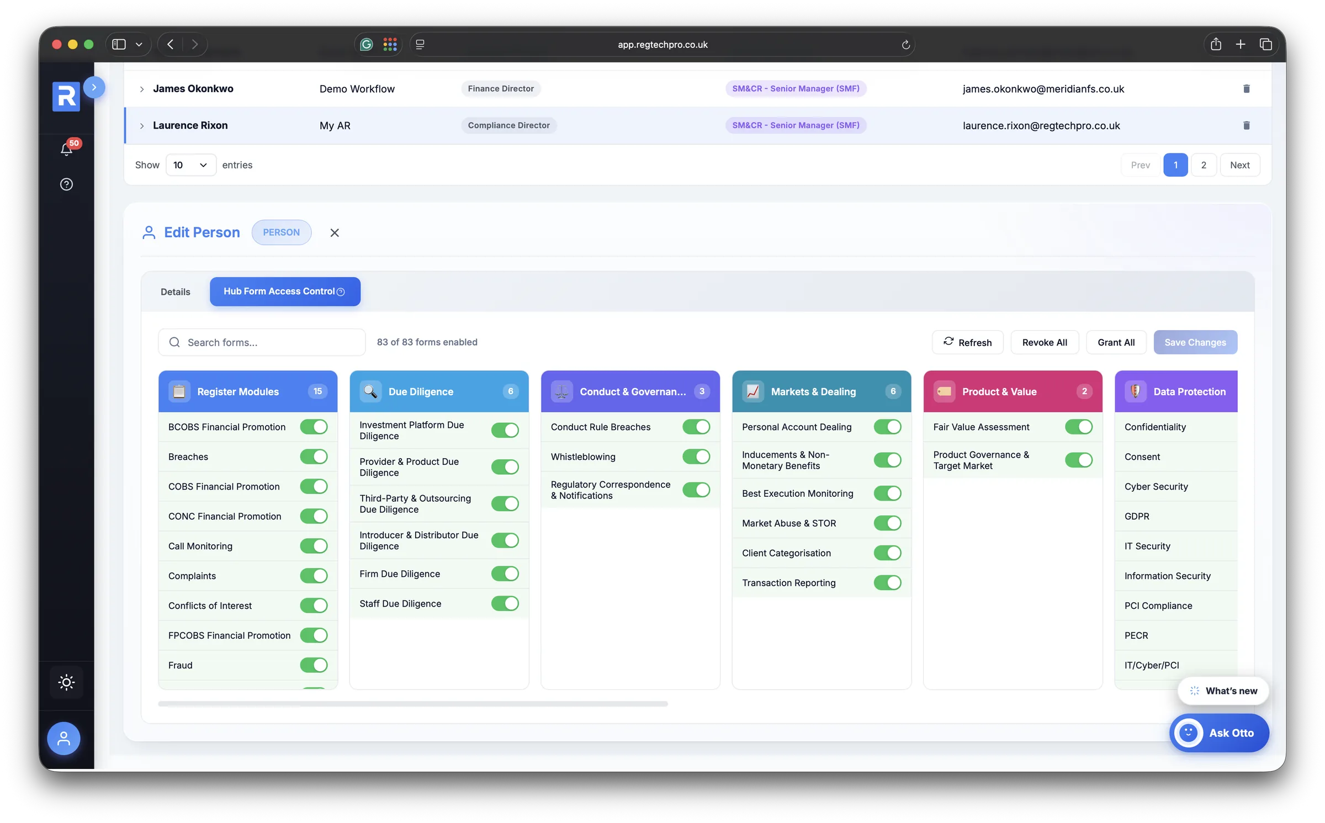Viewport: 1325px width, 823px height.
Task: Click the Grant All button
Action: pos(1116,342)
